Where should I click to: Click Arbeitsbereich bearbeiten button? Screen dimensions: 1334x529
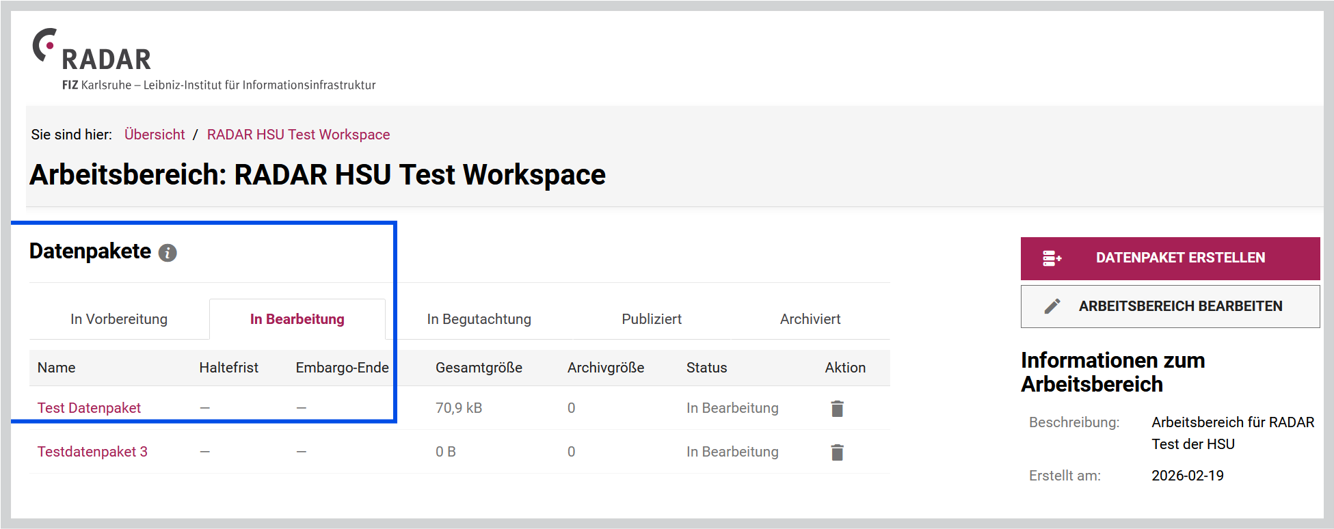click(x=1170, y=306)
